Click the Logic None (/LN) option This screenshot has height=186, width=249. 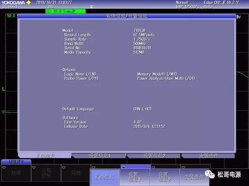[80, 74]
